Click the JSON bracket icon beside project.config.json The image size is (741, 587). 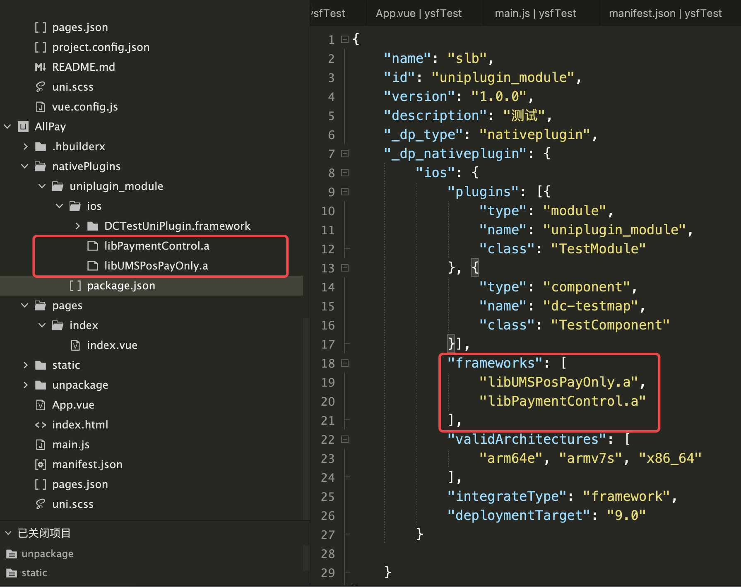41,47
